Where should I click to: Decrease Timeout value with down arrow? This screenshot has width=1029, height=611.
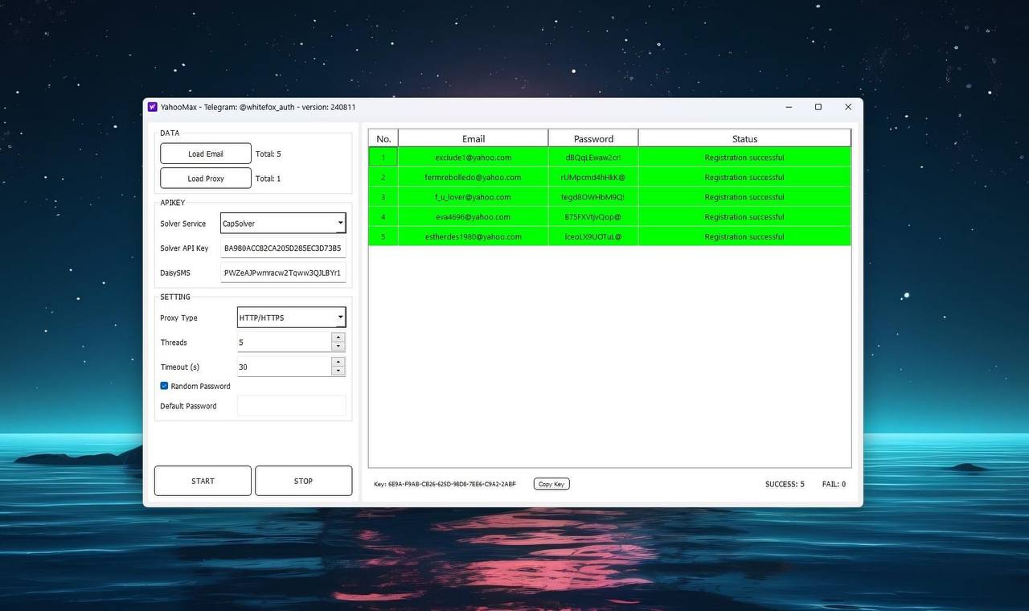pyautogui.click(x=338, y=371)
